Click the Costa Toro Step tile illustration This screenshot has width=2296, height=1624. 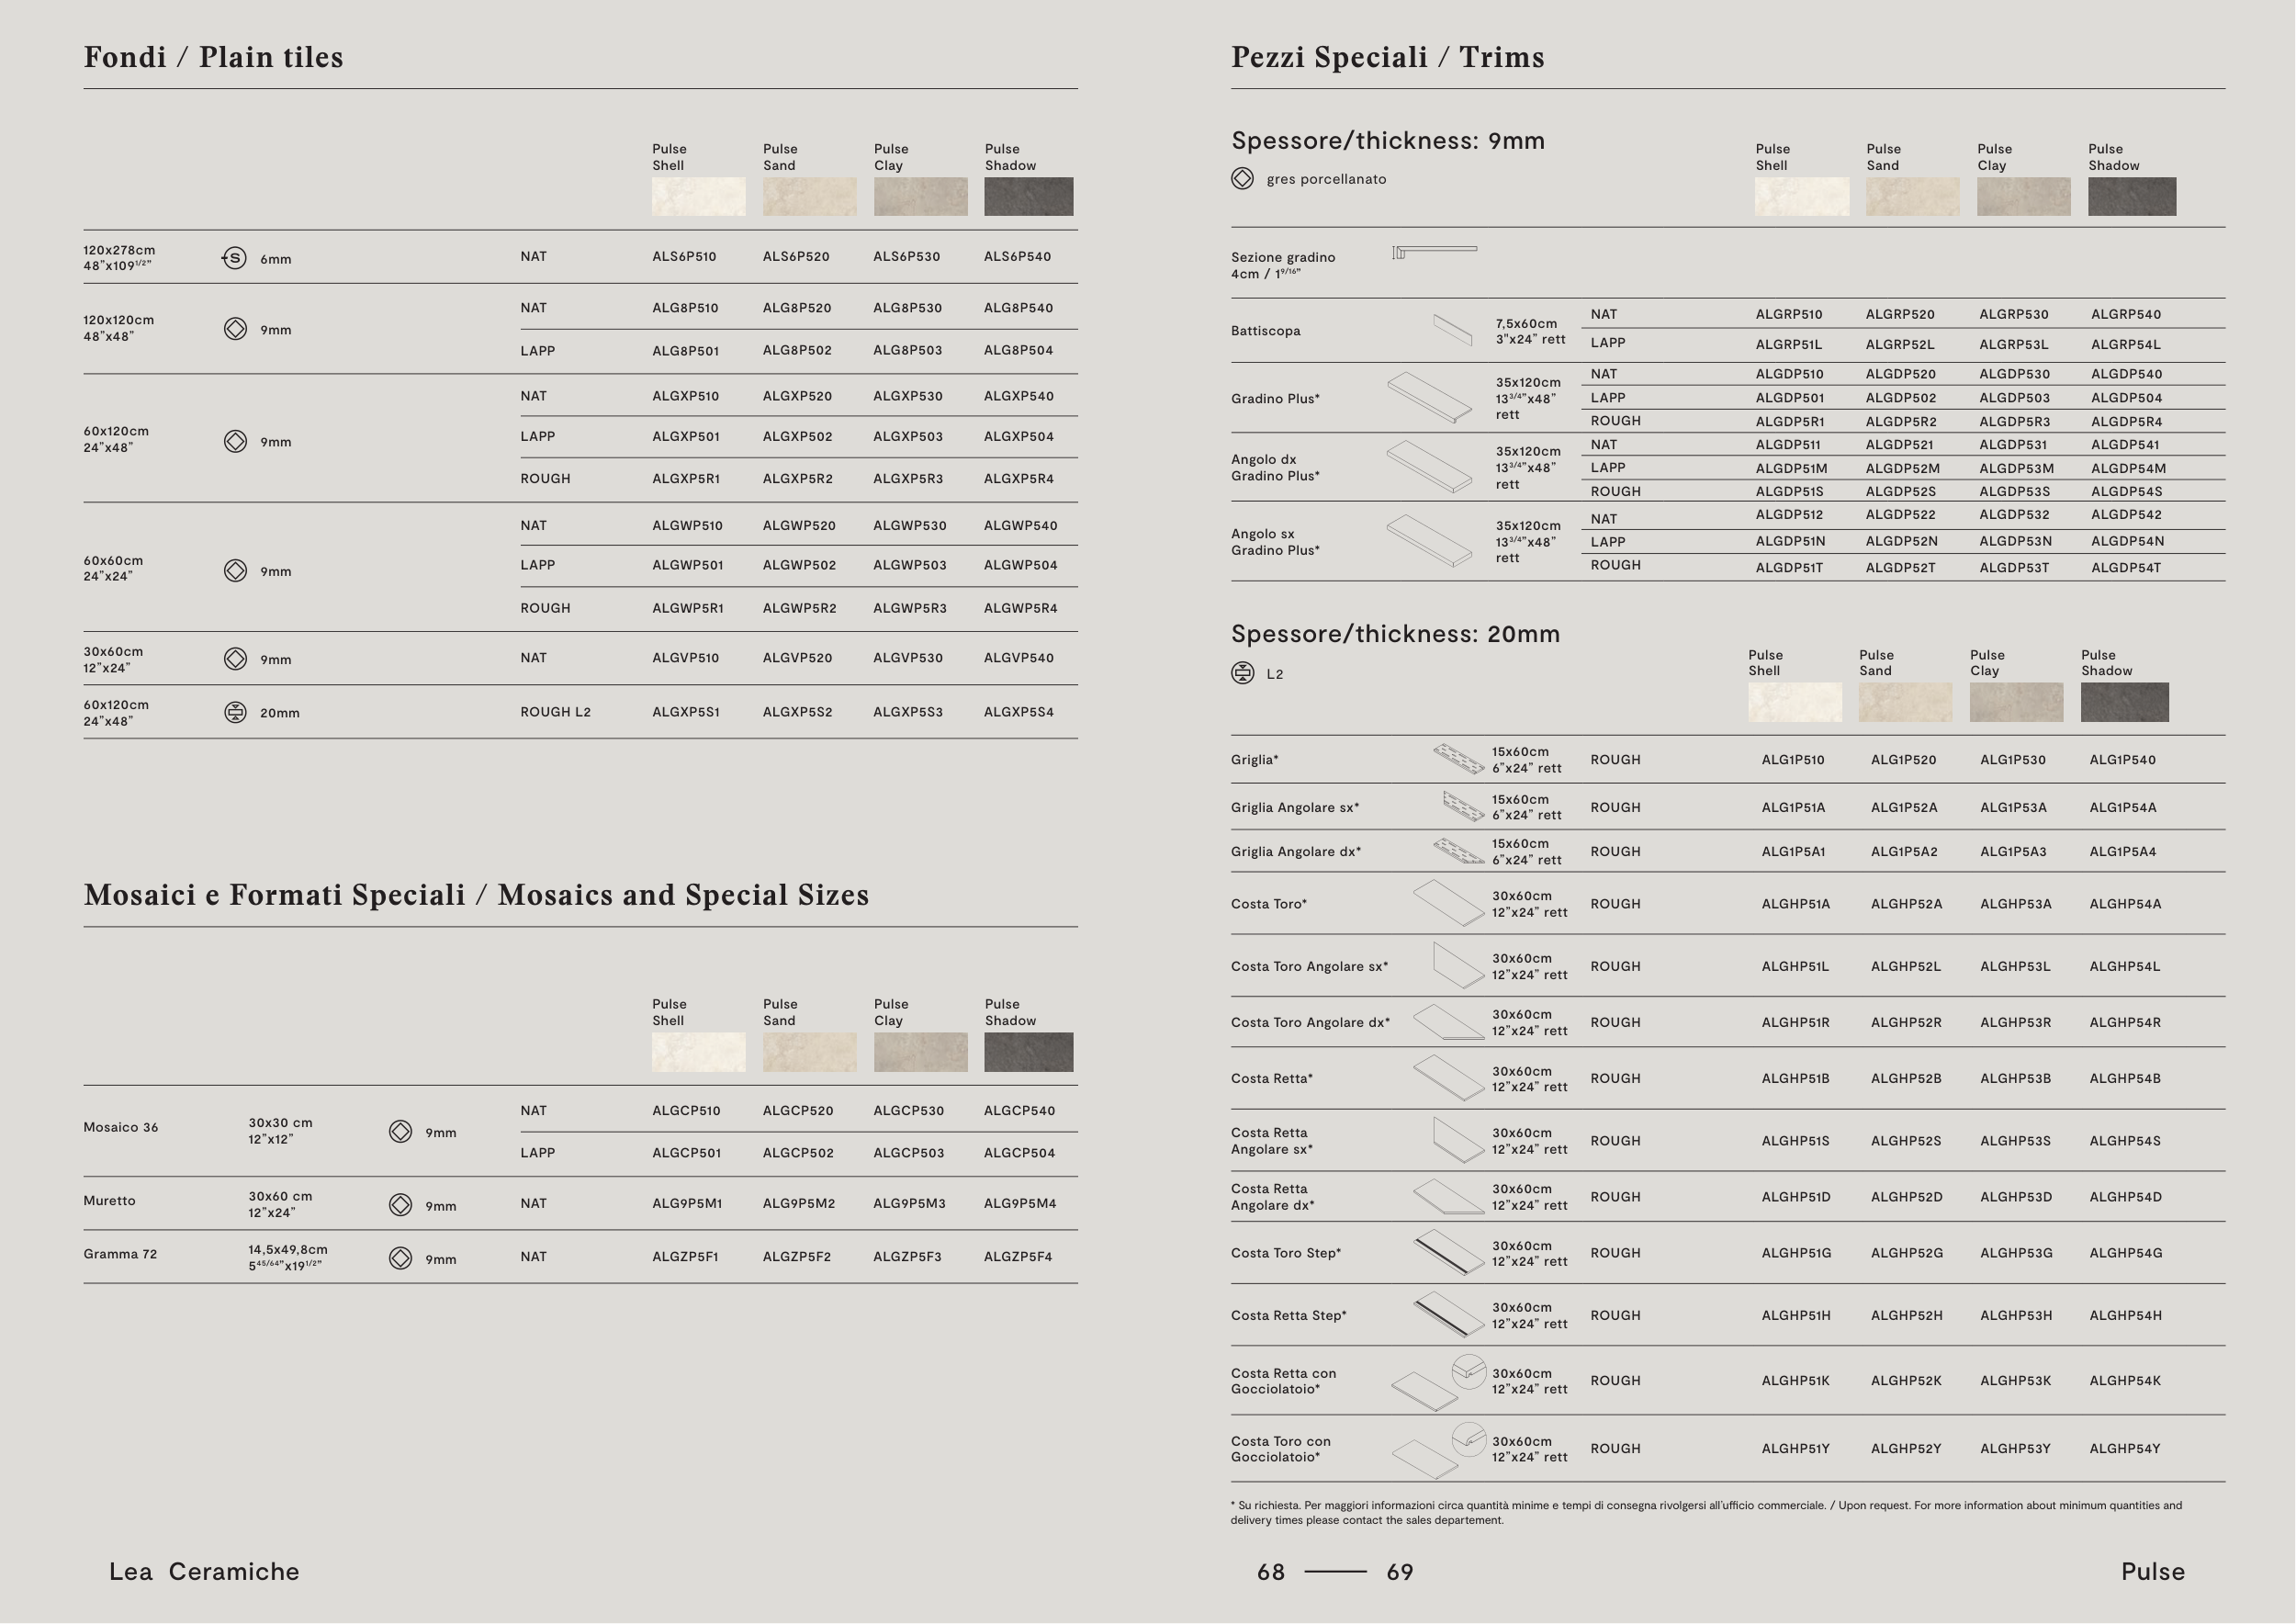tap(1447, 1252)
